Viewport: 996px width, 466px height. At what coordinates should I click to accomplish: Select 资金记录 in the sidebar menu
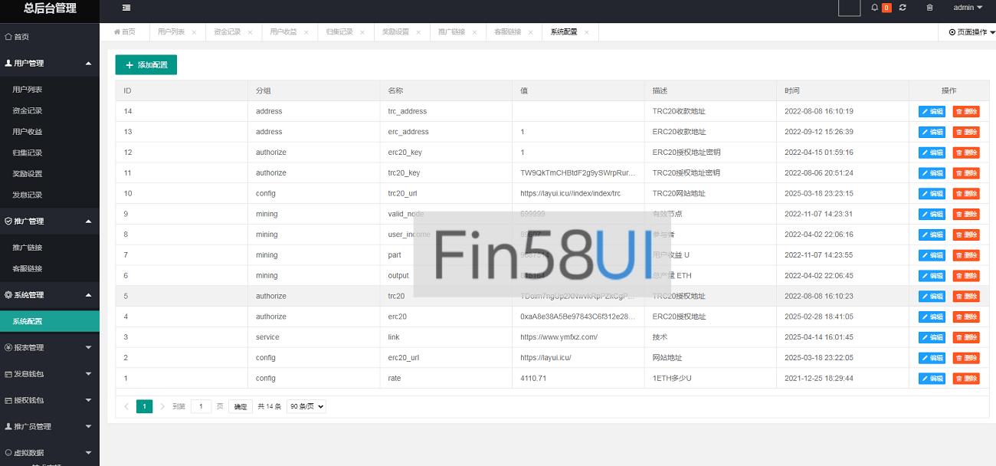pos(28,111)
